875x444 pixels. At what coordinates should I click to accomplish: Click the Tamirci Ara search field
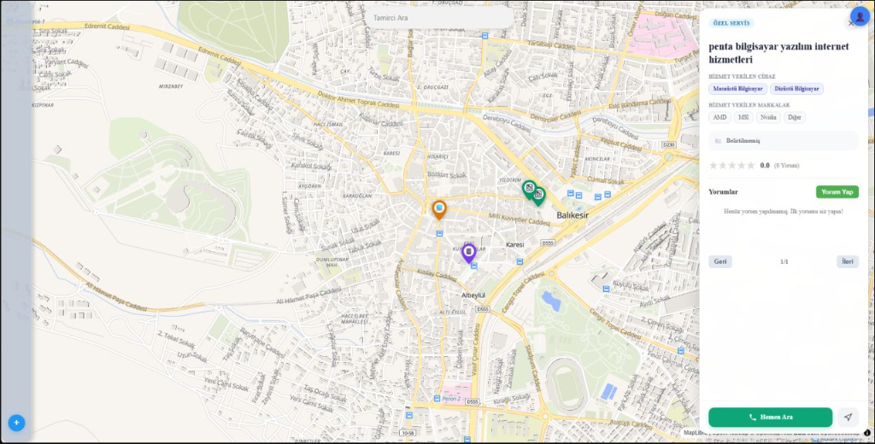tap(438, 18)
